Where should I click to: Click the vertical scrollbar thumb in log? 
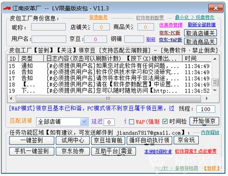tap(215, 82)
